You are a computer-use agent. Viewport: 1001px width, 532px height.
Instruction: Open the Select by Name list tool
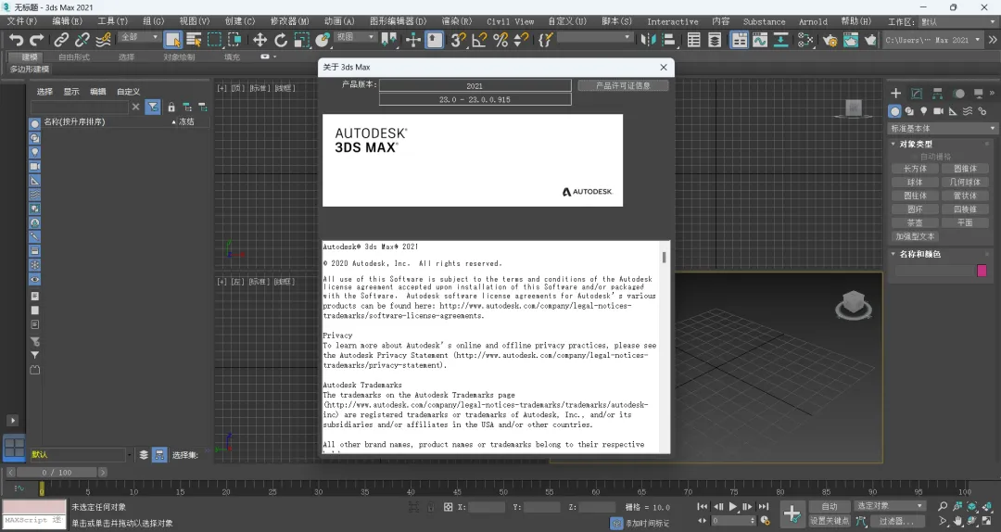[194, 40]
